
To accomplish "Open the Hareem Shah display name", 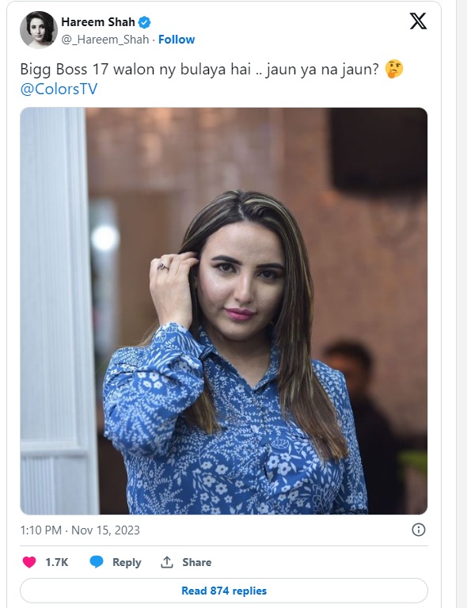I will [x=98, y=22].
